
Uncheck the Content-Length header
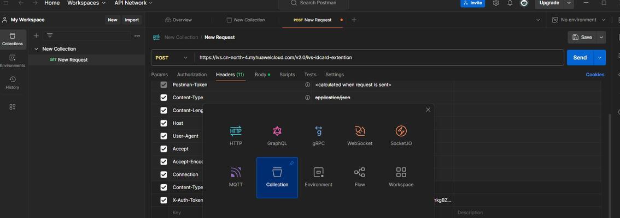tap(163, 111)
